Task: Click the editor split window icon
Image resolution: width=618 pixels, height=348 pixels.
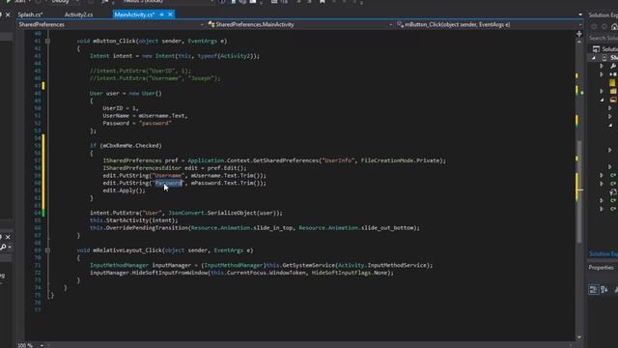Action: click(x=579, y=34)
